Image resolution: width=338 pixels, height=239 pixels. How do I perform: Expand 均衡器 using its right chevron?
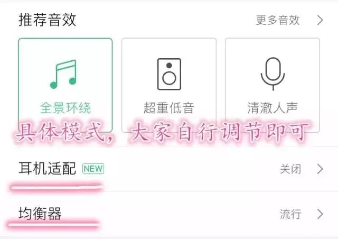pos(320,214)
